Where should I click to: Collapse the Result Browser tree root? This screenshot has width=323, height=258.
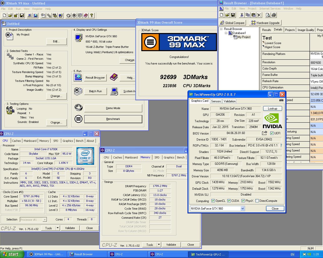point(221,29)
